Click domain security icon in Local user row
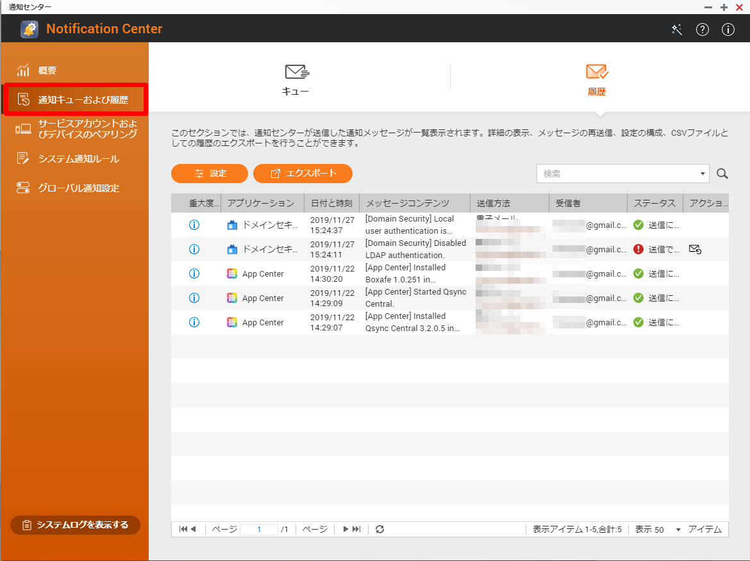This screenshot has width=750, height=561. click(x=232, y=225)
